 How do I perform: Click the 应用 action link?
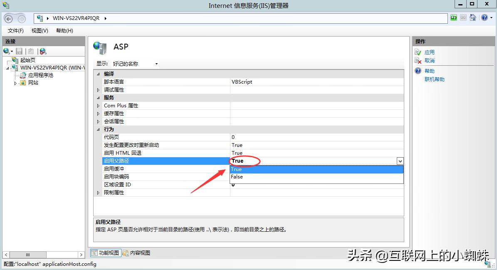[430, 52]
